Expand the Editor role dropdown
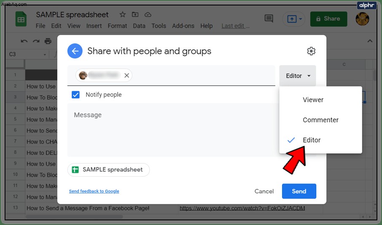Screen dimensions: 382x225 pos(298,76)
